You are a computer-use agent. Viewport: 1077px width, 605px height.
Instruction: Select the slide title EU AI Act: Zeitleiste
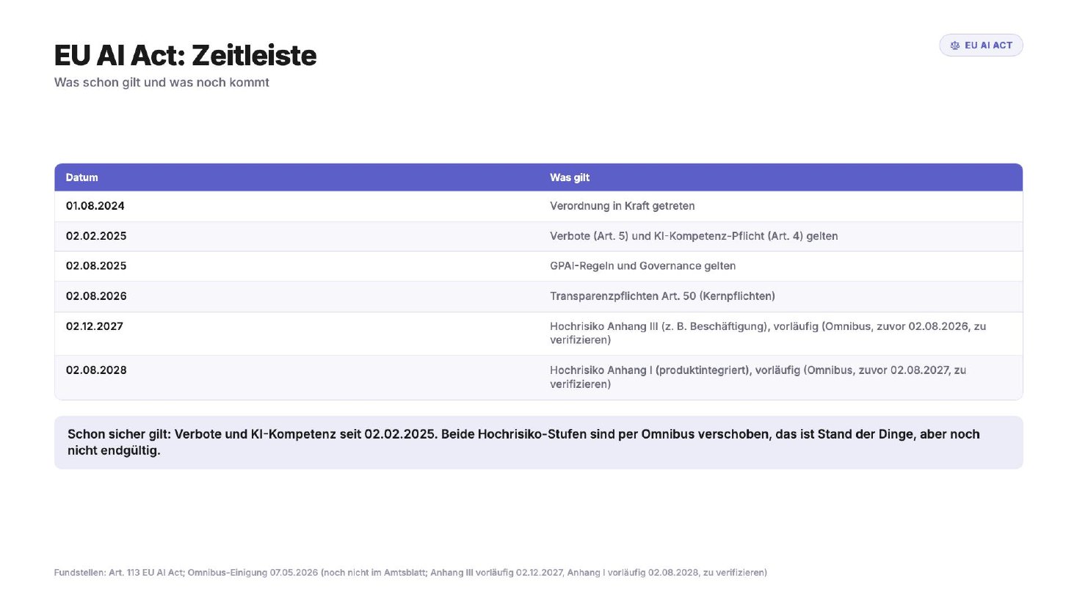tap(185, 56)
